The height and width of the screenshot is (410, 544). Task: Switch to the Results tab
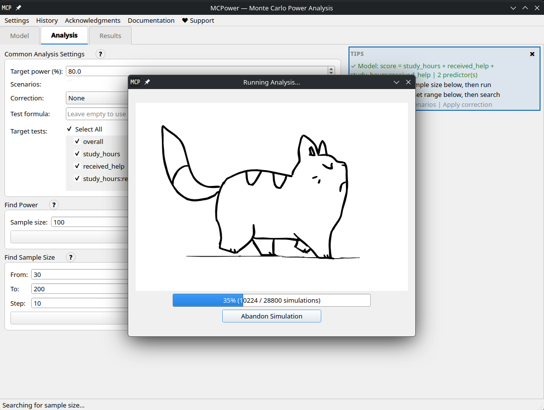click(x=110, y=35)
